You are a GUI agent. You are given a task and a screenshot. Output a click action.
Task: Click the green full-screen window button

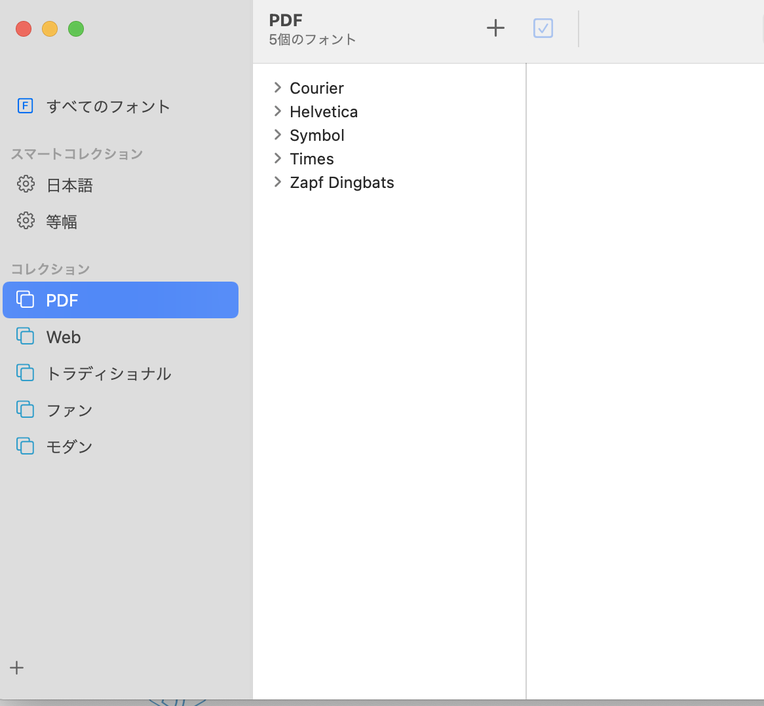click(76, 29)
